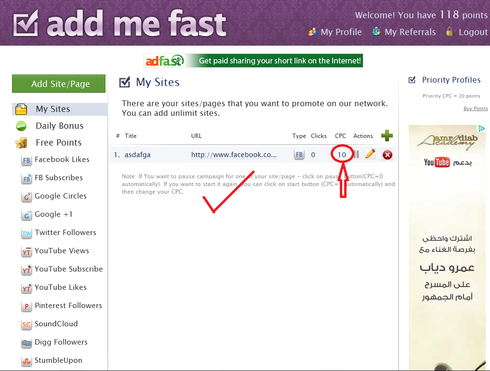The image size is (490, 371).
Task: Click the Title column header
Action: point(130,136)
